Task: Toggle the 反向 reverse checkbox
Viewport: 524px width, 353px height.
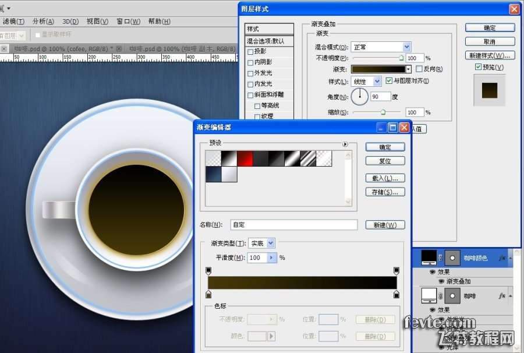Action: tap(419, 69)
